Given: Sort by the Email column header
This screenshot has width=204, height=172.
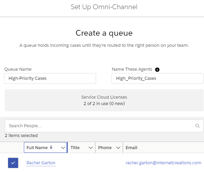Looking at the screenshot, I should [x=131, y=148].
